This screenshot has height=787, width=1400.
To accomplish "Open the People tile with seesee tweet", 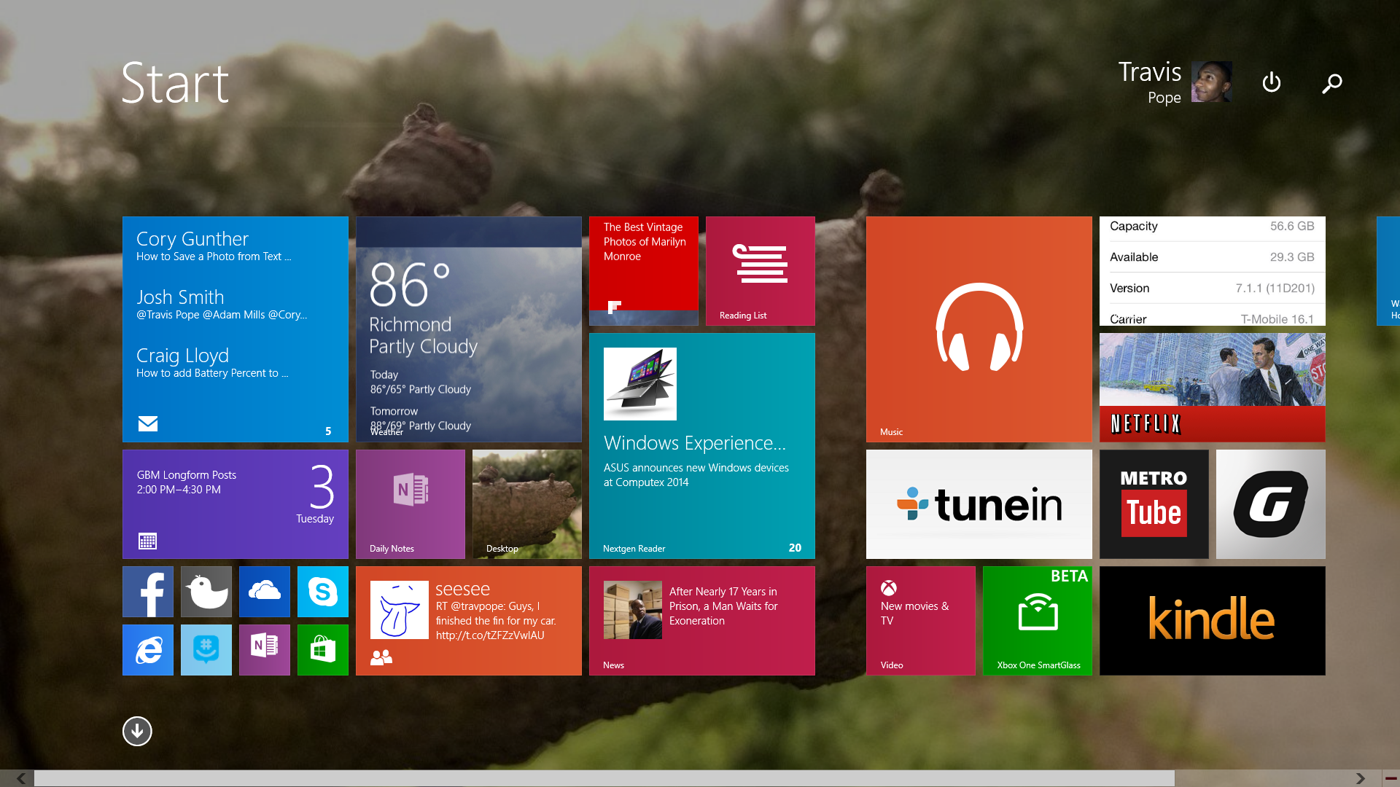I will pos(469,621).
